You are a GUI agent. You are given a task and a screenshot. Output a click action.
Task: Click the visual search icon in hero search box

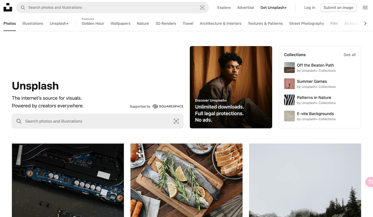(176, 121)
